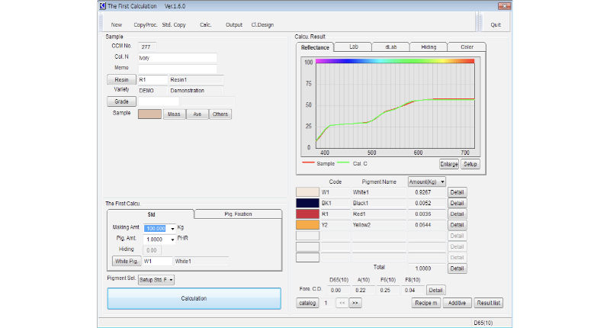Go to next recipe with >> button
The width and height of the screenshot is (610, 328).
click(355, 303)
